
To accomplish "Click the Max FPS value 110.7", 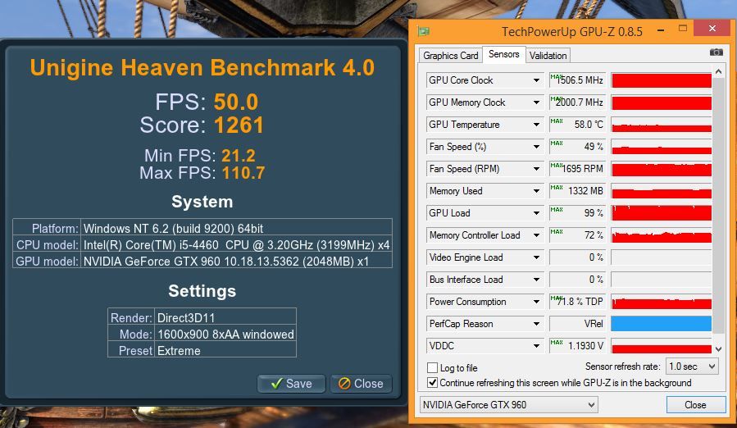I will (x=243, y=173).
